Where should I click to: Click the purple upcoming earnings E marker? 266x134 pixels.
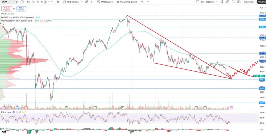[231, 108]
